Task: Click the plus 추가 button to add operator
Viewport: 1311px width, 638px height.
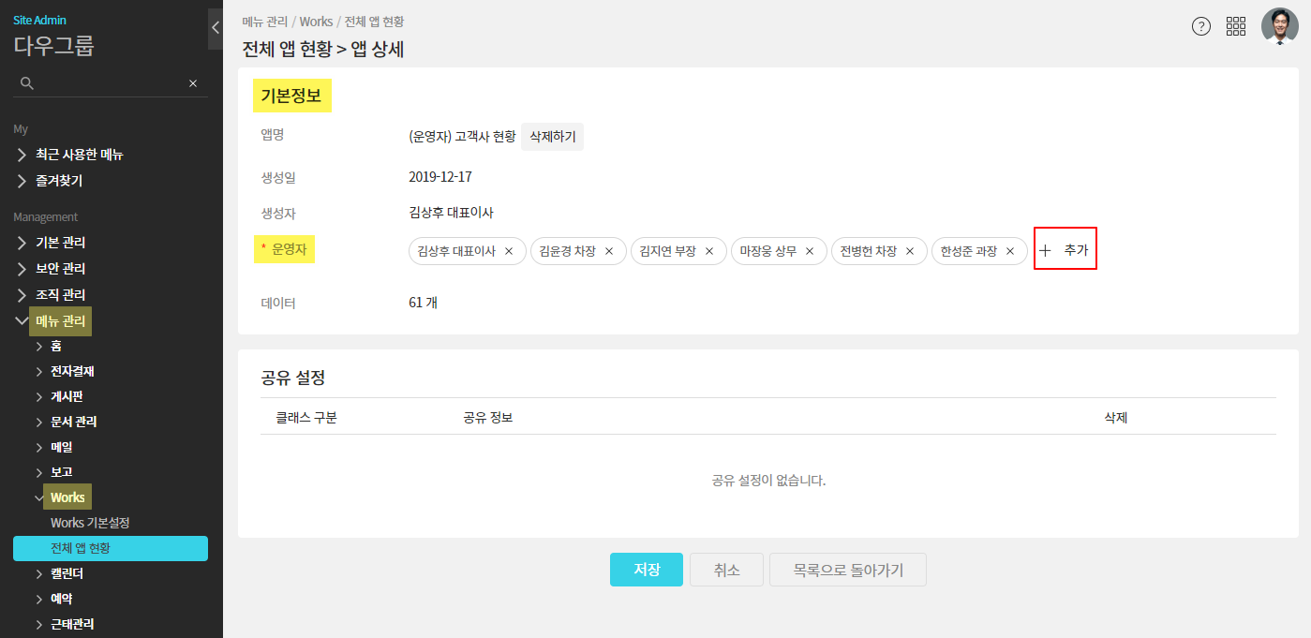Action: (x=1065, y=251)
